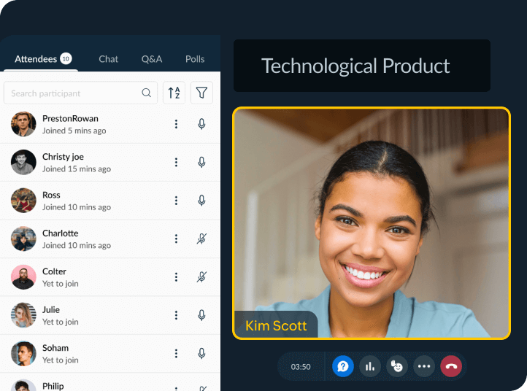Click the 03:50 call timer
The width and height of the screenshot is (527, 391).
301,367
